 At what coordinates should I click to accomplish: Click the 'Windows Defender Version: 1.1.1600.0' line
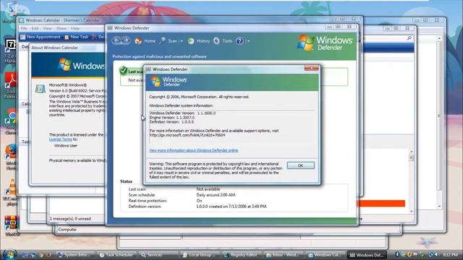(x=182, y=113)
